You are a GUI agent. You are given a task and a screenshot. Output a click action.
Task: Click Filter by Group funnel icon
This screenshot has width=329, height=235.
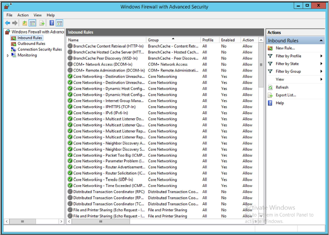pos(270,71)
